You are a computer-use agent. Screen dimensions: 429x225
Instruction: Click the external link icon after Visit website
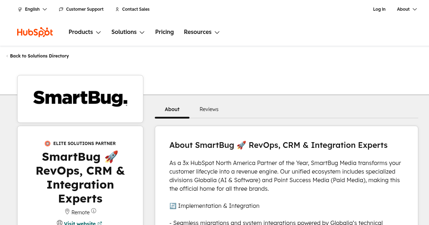[100, 224]
